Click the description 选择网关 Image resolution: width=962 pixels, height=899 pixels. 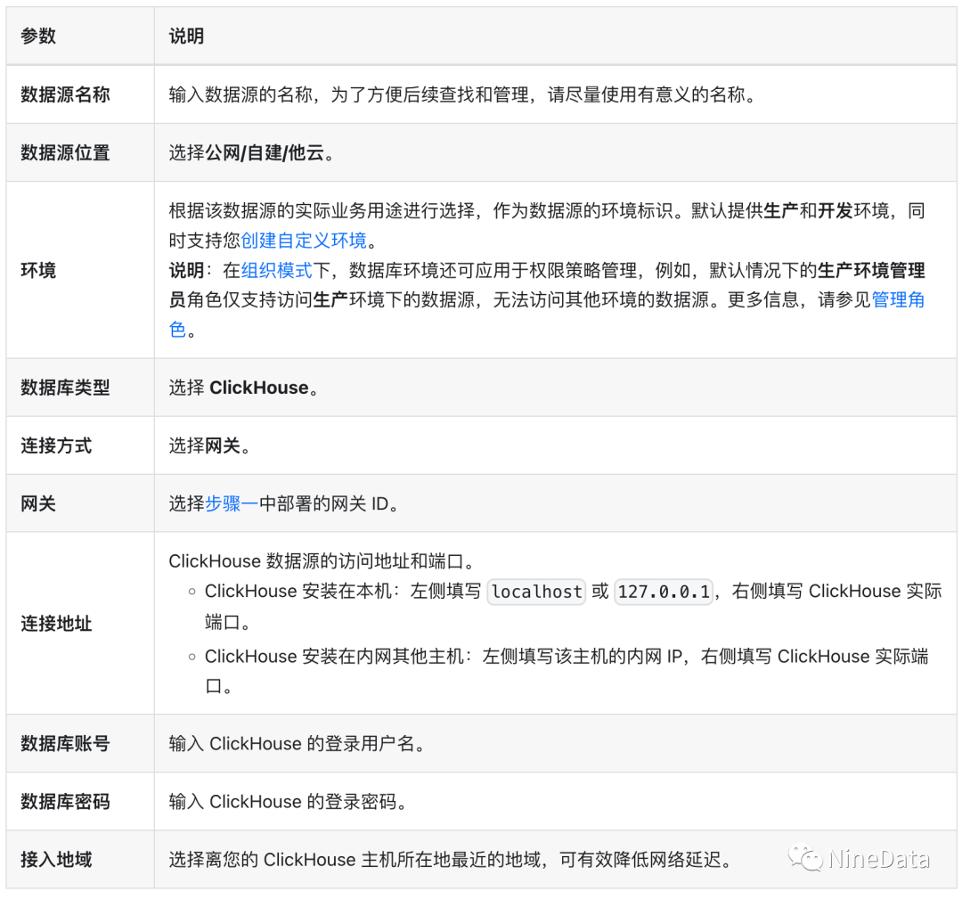pos(209,445)
